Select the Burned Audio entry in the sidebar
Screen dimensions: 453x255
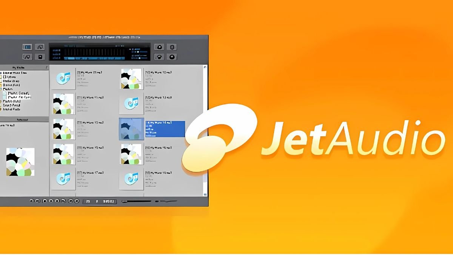point(17,109)
